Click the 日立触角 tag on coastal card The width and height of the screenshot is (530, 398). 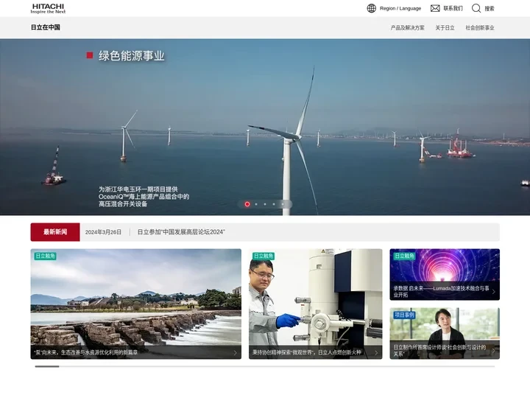click(x=46, y=256)
